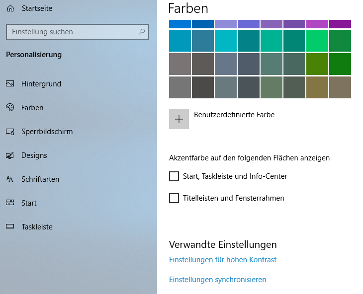Focus the Einstellung suchen search field

coord(72,32)
